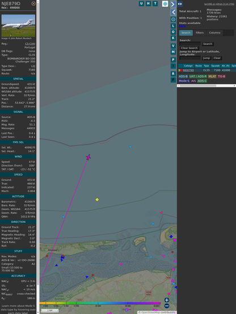Screen dimensions: 236x314
Task: Zoom in with the plus button
Action: click(167, 300)
